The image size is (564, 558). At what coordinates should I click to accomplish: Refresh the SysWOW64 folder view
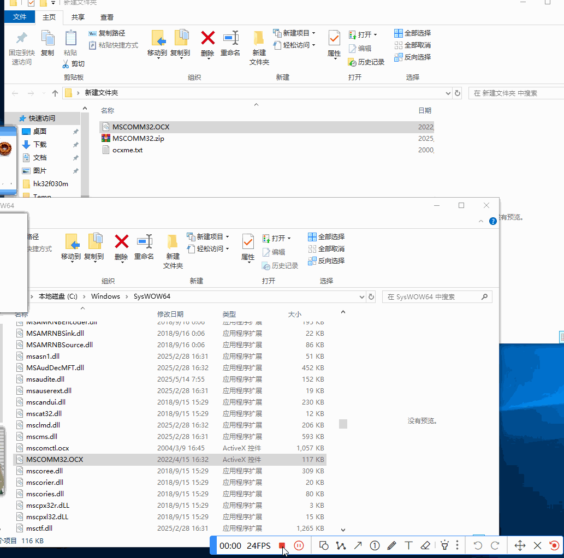(x=371, y=296)
